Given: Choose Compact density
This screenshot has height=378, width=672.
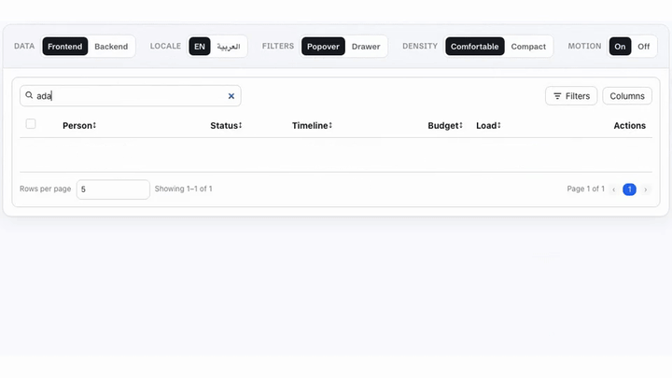Looking at the screenshot, I should coord(528,47).
